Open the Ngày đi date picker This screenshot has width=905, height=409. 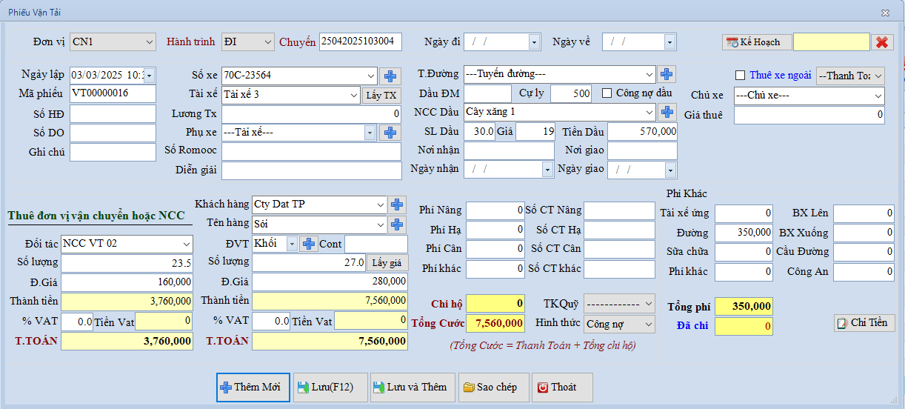(x=535, y=42)
